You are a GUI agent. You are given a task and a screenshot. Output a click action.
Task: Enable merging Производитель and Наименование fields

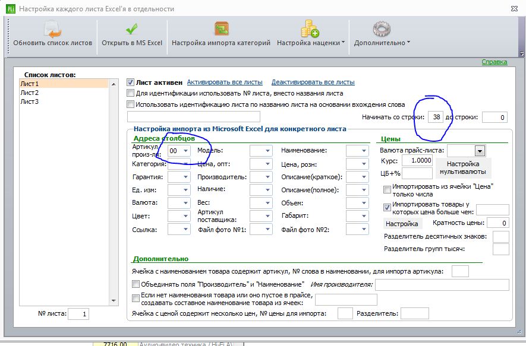tap(136, 284)
